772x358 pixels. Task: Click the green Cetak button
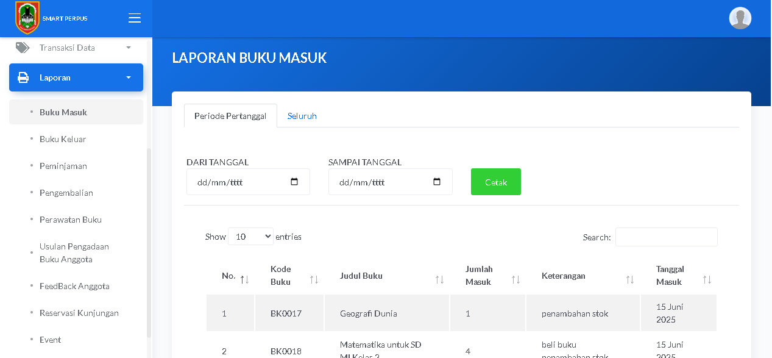(496, 182)
